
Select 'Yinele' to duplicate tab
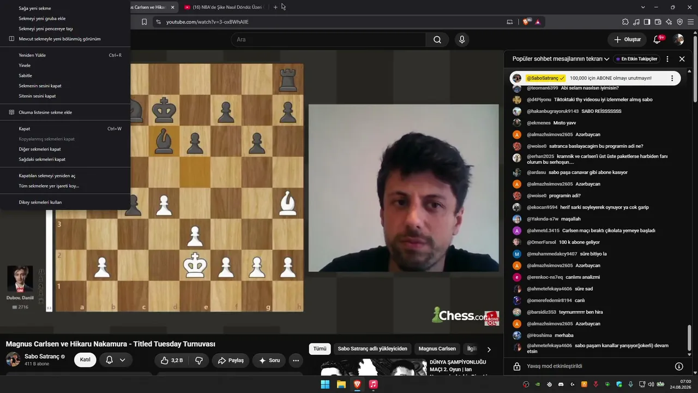(x=65, y=65)
